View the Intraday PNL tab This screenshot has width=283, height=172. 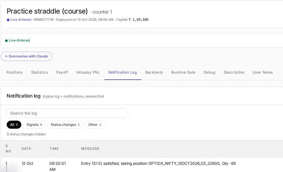point(88,72)
